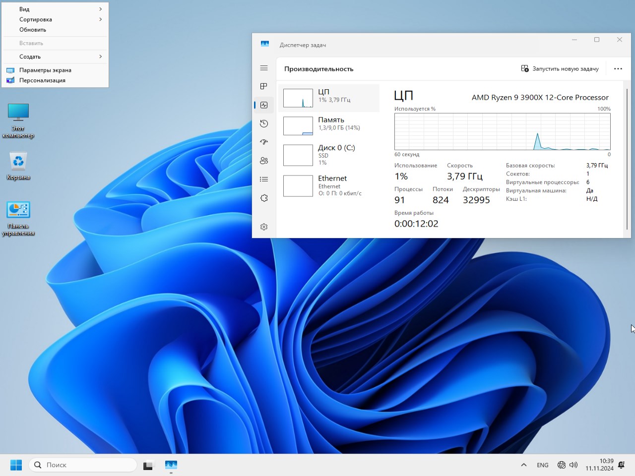Open the Services page puzzle icon
This screenshot has width=635, height=476.
pos(264,198)
